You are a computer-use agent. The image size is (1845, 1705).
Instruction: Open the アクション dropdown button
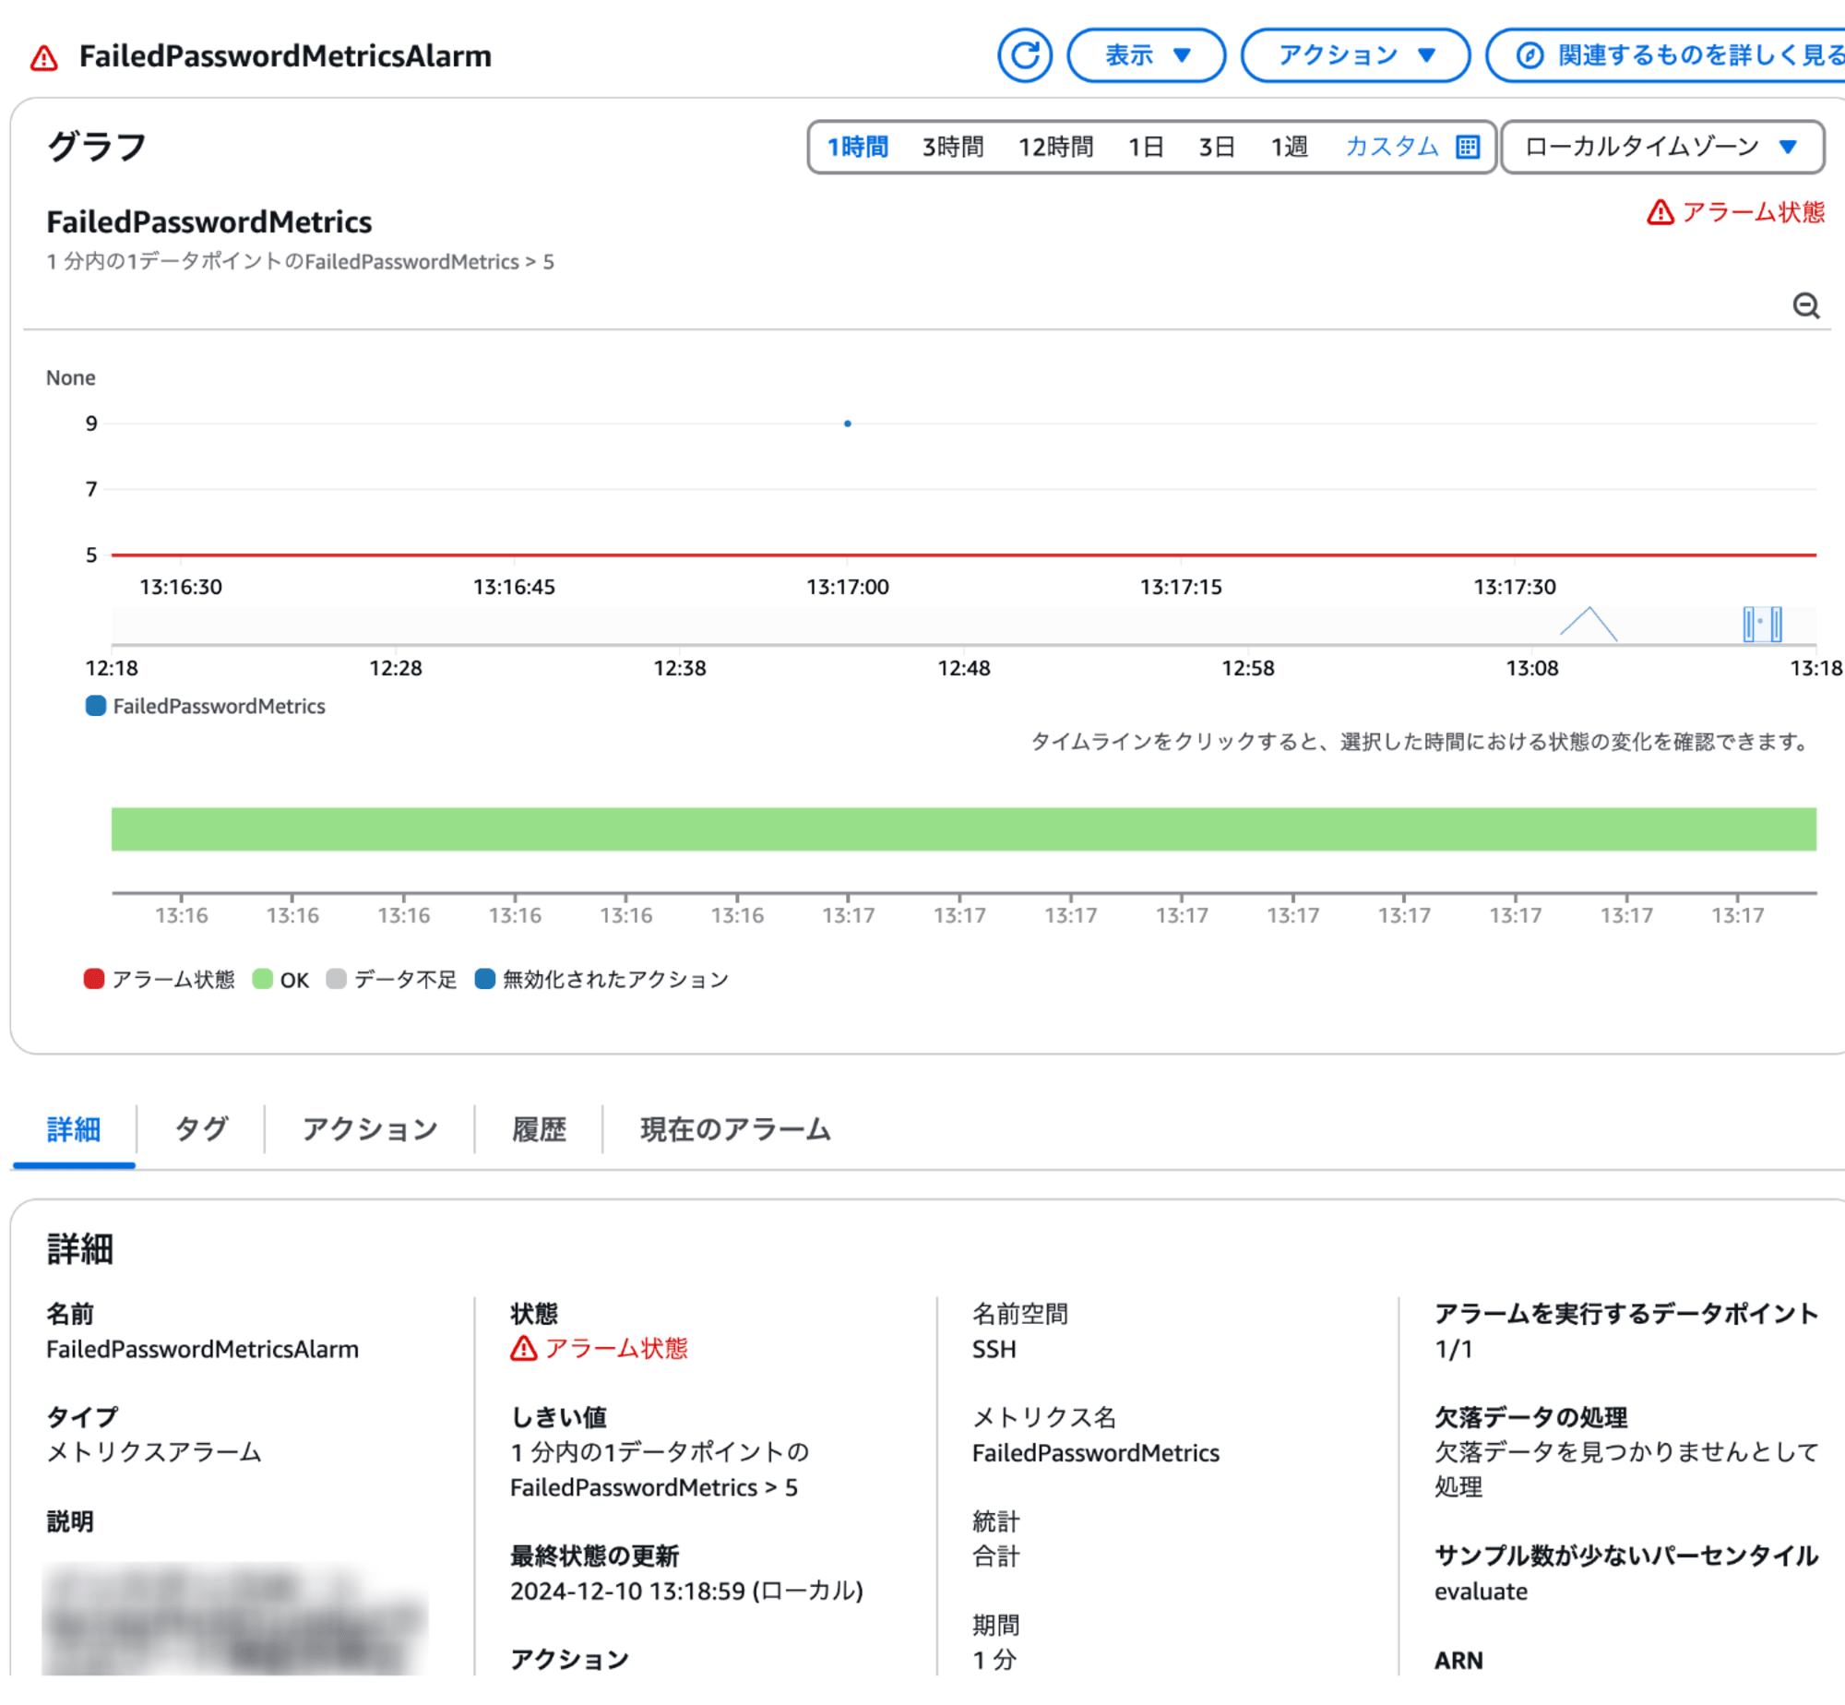pyautogui.click(x=1355, y=55)
